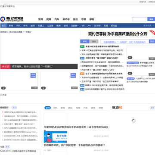This screenshot has width=155, height=155.
Task: Click the 2019SINOCES pill tag
Action: (133, 63)
